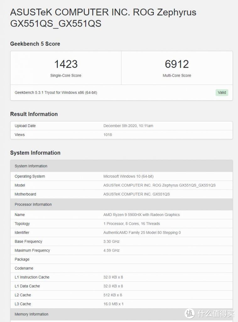Click the bold System Information section heading
The image size is (238, 322).
[35, 153]
